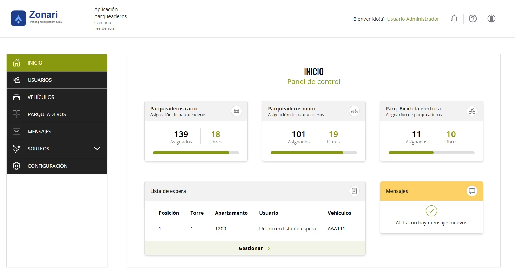
Task: Click the Uuario en lista de espera cell
Action: [x=288, y=229]
